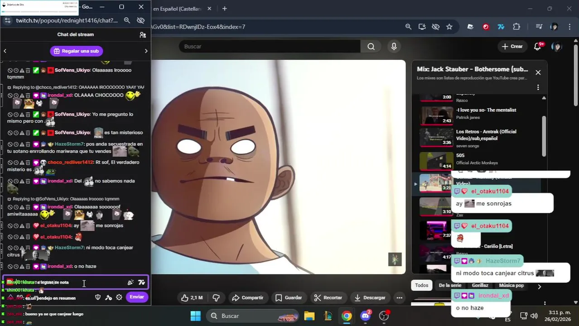This screenshot has height=326, width=579.
Task: Open chat settings gear icon
Action: (x=119, y=297)
